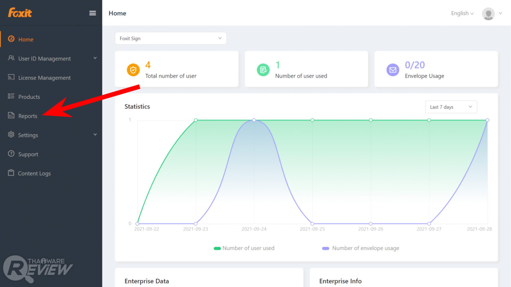Viewport: 511px width, 287px height.
Task: Open the Last 7 days dropdown
Action: click(x=451, y=107)
